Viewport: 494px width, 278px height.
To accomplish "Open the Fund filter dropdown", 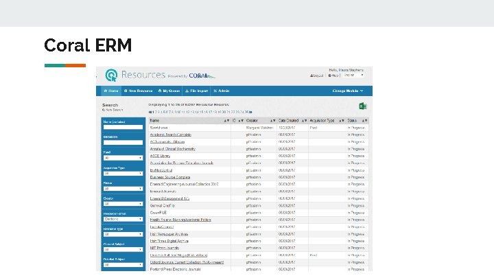I will point(123,158).
